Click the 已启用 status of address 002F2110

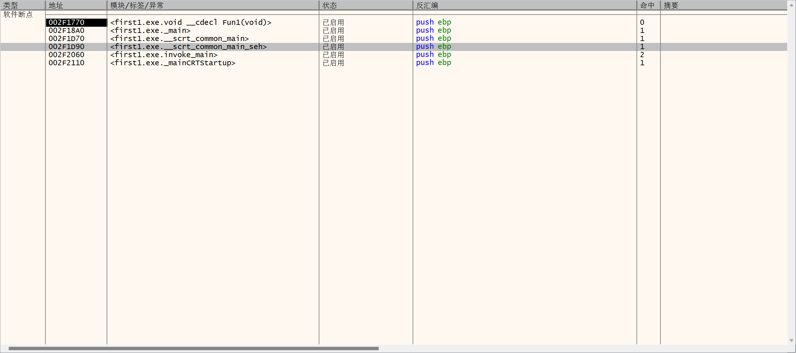pyautogui.click(x=333, y=63)
